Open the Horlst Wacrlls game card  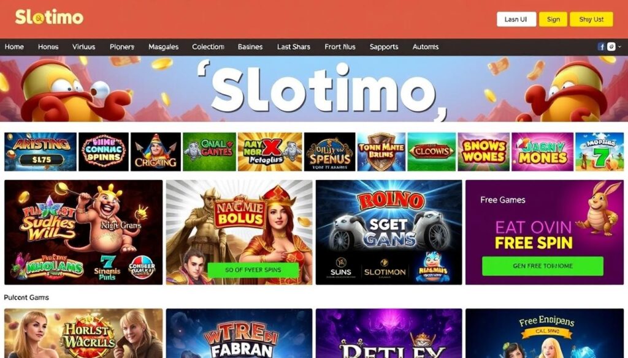tap(83, 334)
